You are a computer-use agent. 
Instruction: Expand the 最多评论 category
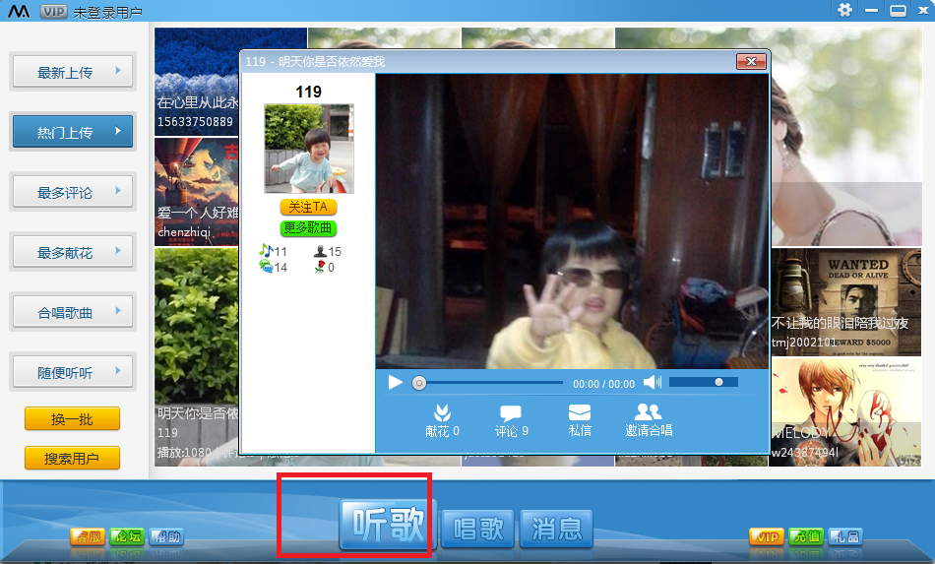tap(73, 192)
